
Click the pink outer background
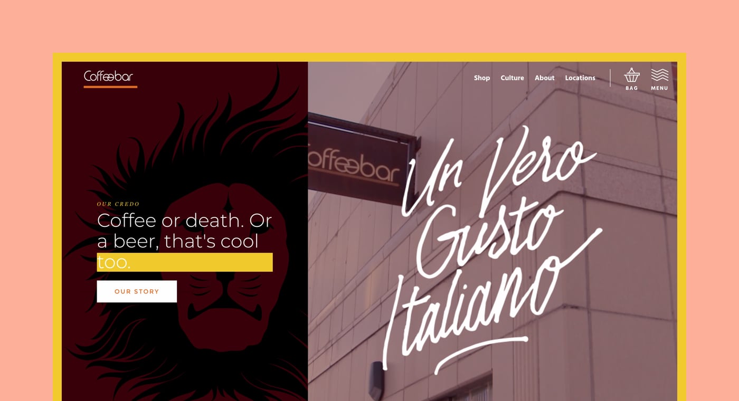[369, 26]
